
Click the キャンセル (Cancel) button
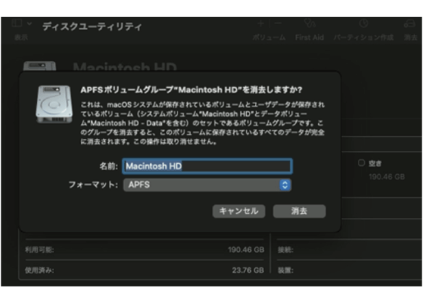[x=238, y=211]
